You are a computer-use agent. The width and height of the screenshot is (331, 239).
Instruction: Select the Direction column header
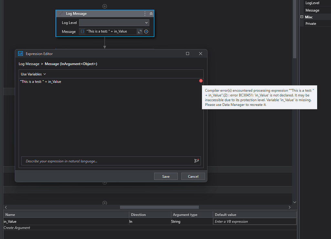[x=138, y=214]
